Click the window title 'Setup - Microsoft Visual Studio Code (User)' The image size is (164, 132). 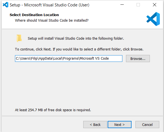(49, 5)
